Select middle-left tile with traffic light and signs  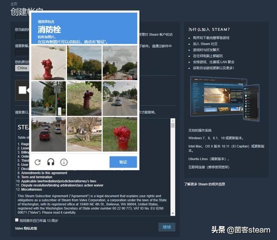pos(48,98)
